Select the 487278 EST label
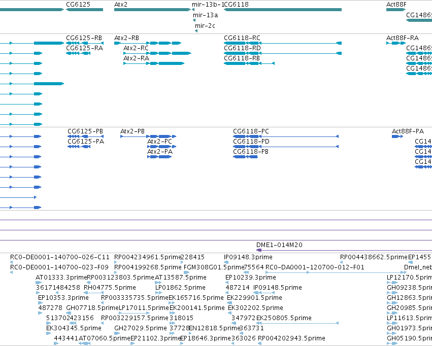Screen dimensions: 432x346 click(50, 308)
